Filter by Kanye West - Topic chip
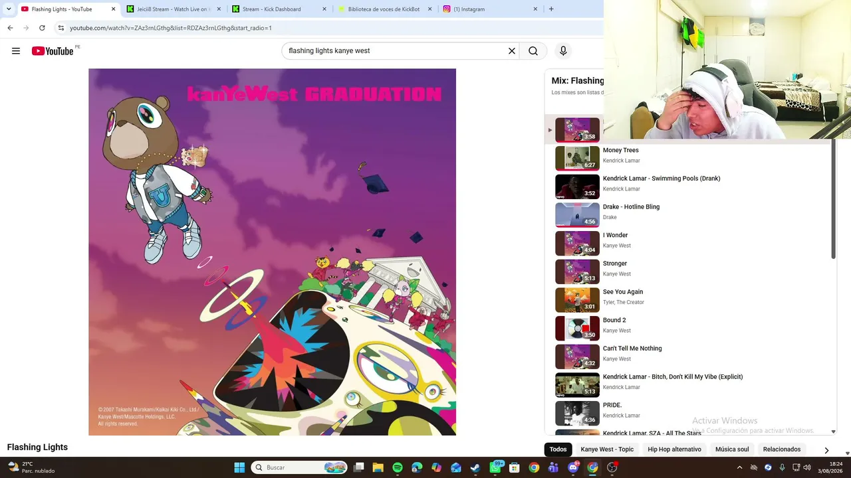This screenshot has width=851, height=478. pos(607,449)
